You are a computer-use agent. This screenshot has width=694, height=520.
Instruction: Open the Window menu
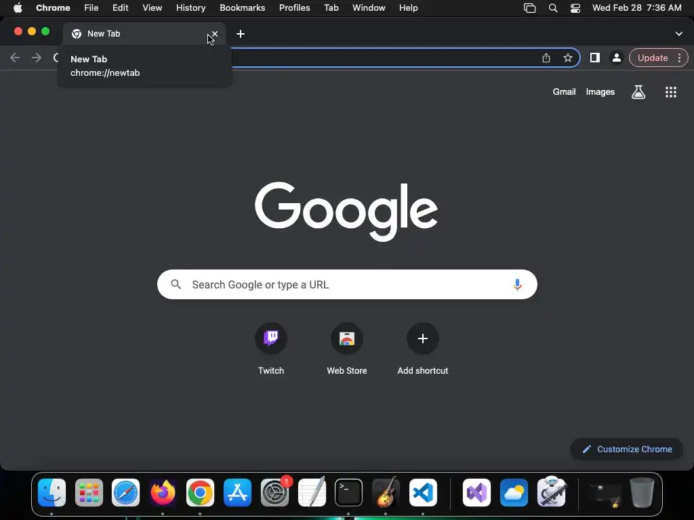[369, 8]
